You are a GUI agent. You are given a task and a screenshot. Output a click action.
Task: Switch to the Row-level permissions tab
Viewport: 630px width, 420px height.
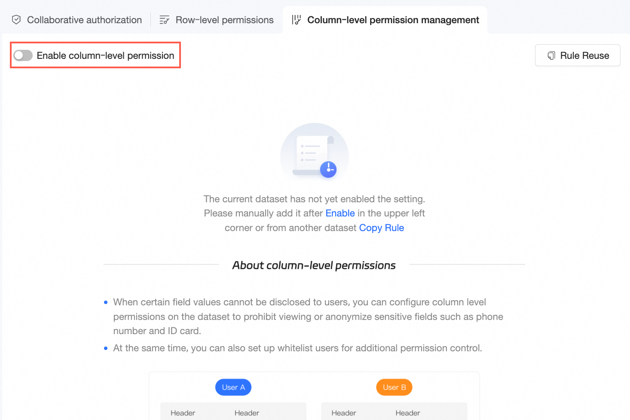pos(224,20)
